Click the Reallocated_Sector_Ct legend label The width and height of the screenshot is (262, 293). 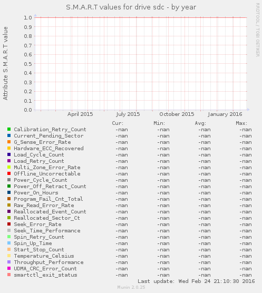coord(47,218)
